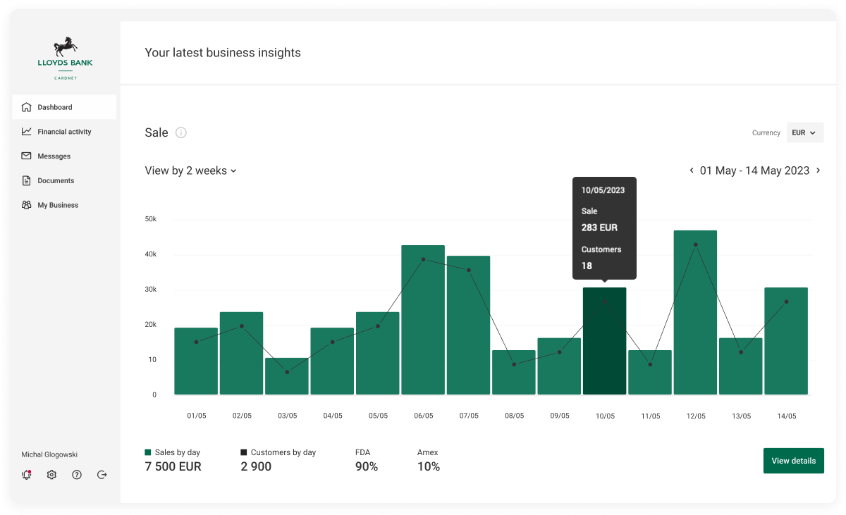Viewport: 846px width, 515px height.
Task: Open settings via the gear icon
Action: click(x=51, y=475)
